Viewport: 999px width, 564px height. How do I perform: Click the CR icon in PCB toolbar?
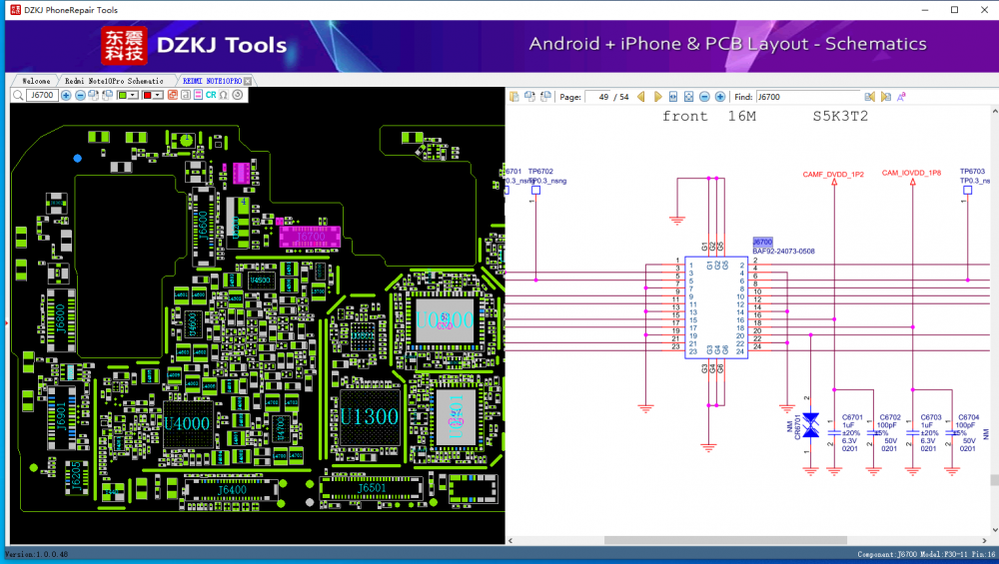click(x=211, y=95)
